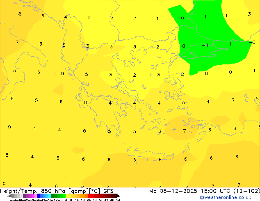Select the bright red legend swatch
The image size is (260, 201).
point(89,196)
